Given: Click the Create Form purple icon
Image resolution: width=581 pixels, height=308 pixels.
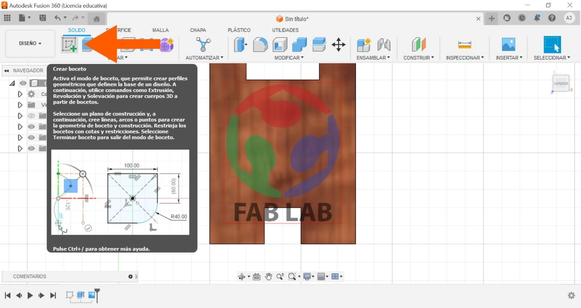Looking at the screenshot, I should coord(167,45).
